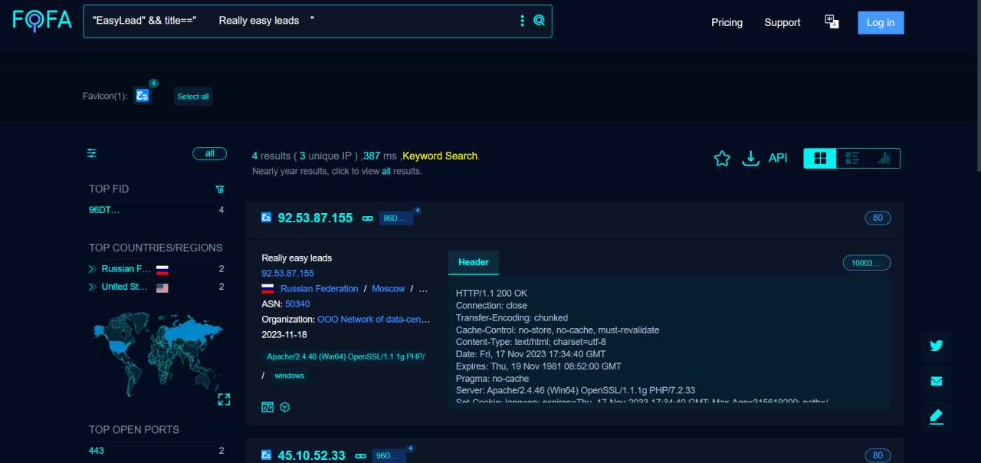Click the Log in button
Image resolution: width=981 pixels, height=463 pixels.
coord(881,22)
